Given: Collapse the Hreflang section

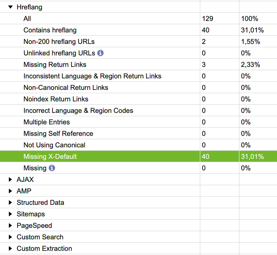Looking at the screenshot, I should 11,7.
